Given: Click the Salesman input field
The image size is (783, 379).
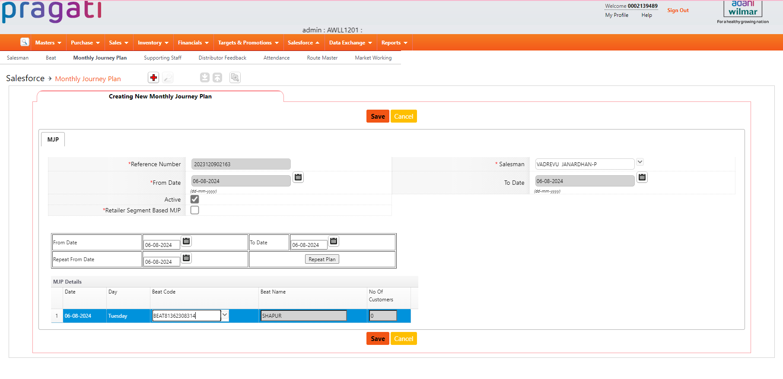Looking at the screenshot, I should (585, 164).
